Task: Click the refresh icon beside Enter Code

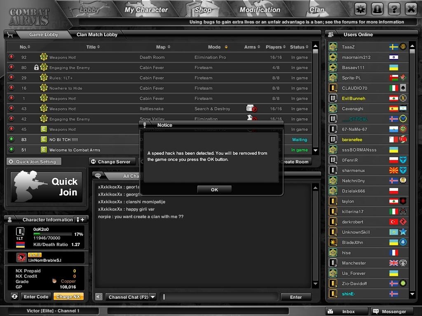Action: [x=14, y=296]
